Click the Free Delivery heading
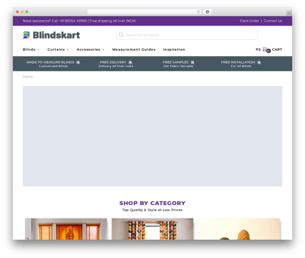 point(113,62)
